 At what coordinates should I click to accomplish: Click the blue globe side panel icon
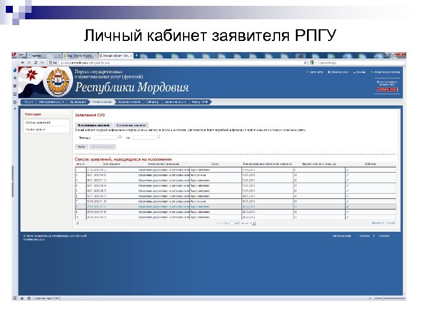[15, 70]
